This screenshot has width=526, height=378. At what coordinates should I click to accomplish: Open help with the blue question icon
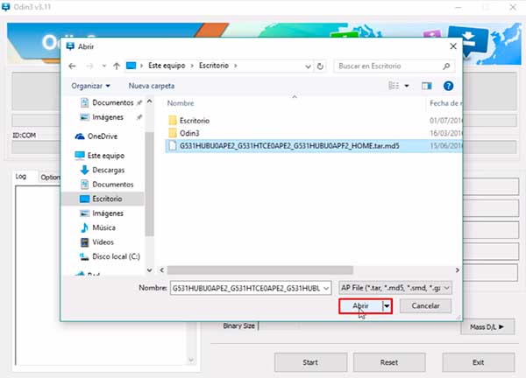click(x=448, y=86)
